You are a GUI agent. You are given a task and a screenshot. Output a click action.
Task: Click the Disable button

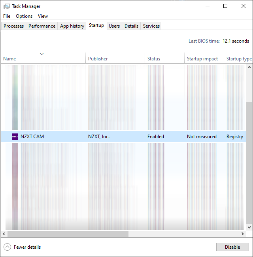232,247
